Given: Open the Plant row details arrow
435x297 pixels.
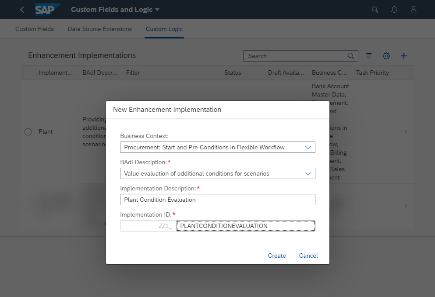Looking at the screenshot, I should pos(406,131).
